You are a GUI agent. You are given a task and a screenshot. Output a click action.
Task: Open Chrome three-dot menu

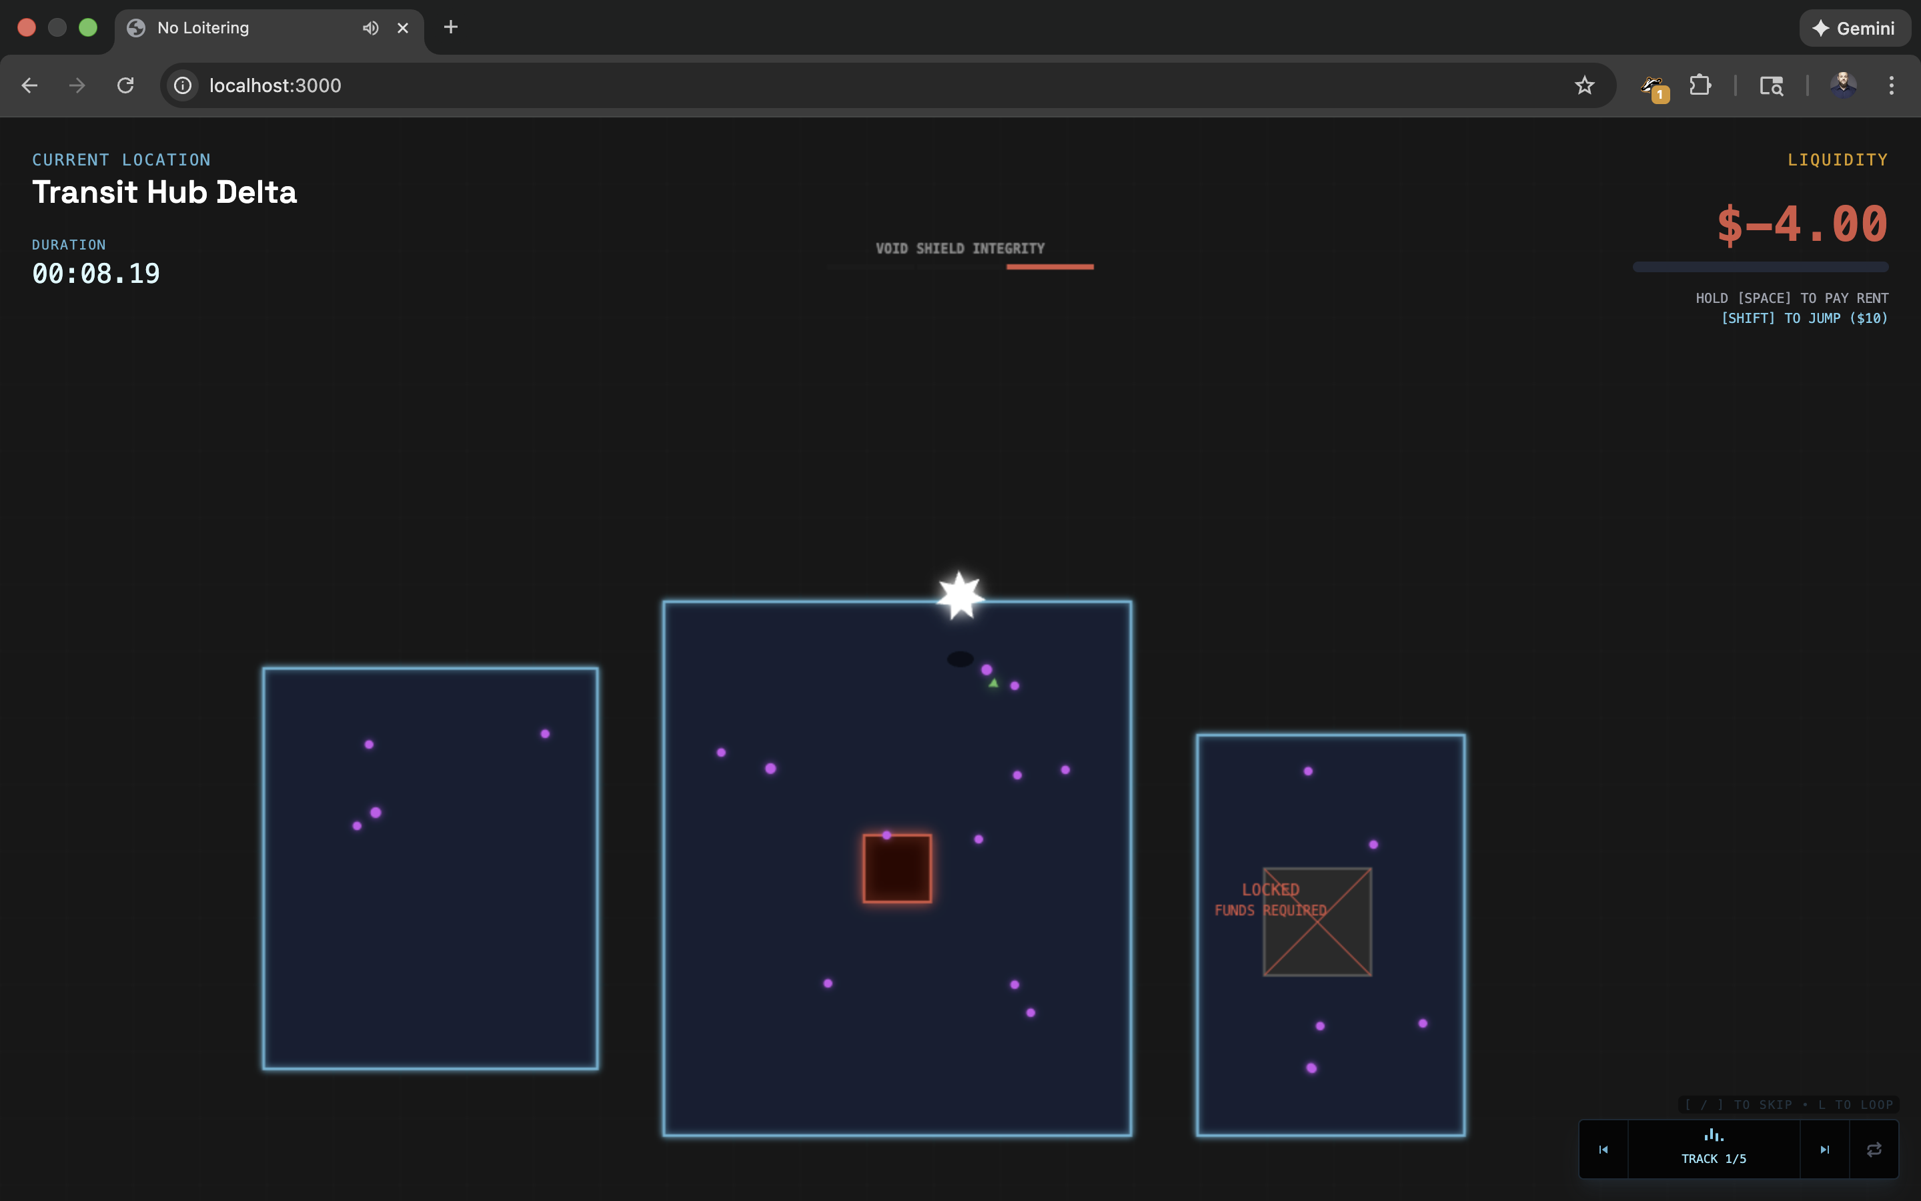click(1891, 85)
